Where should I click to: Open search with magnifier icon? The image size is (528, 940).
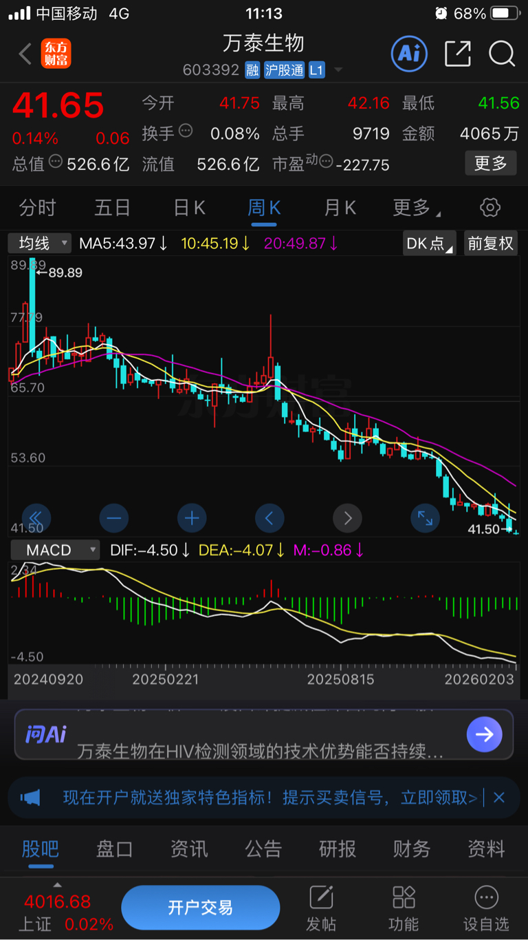pyautogui.click(x=502, y=54)
